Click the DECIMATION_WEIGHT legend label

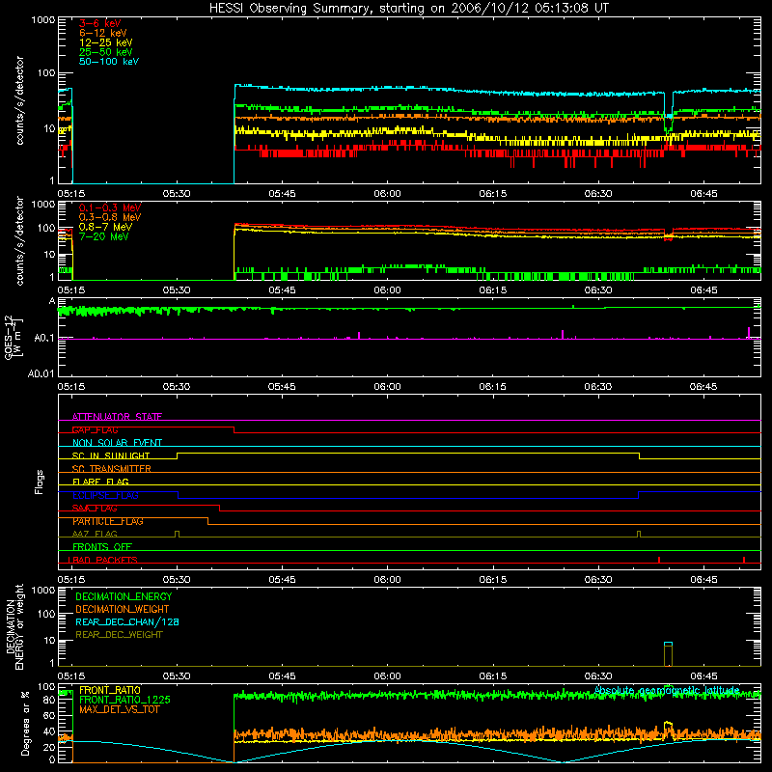click(x=123, y=609)
